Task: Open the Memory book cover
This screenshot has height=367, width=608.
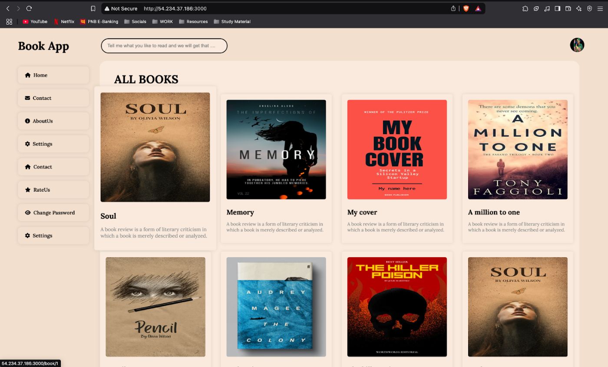Action: (276, 149)
